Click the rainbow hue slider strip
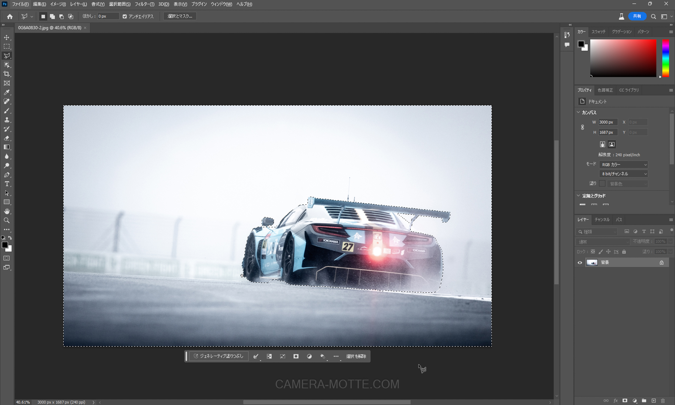Image resolution: width=675 pixels, height=405 pixels. 665,59
